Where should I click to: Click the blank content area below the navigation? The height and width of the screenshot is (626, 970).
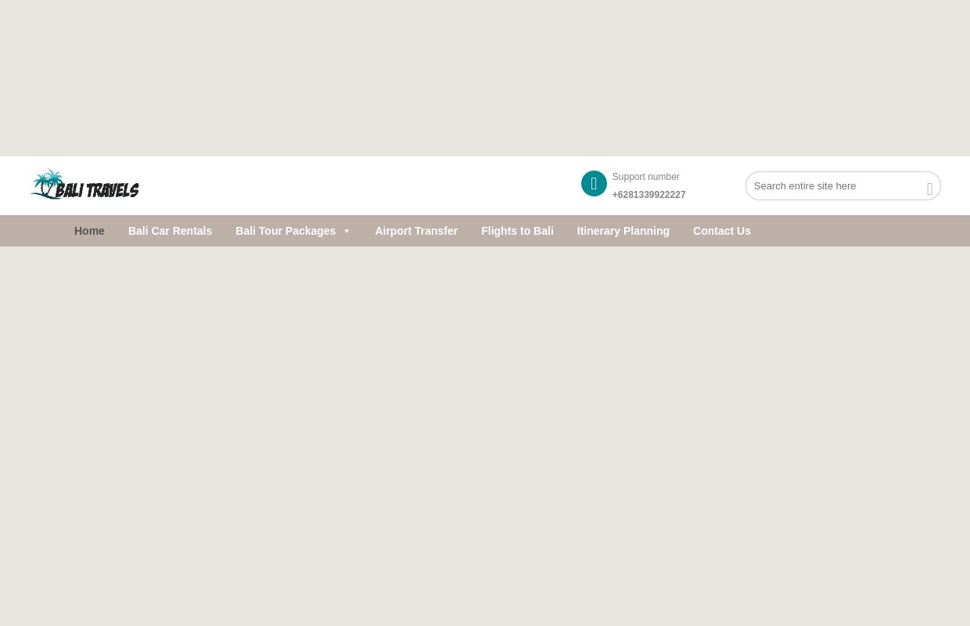[485, 430]
